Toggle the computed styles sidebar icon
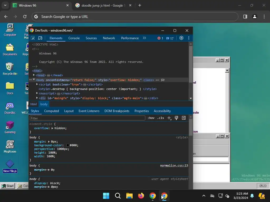This screenshot has width=270, height=202. [184, 118]
